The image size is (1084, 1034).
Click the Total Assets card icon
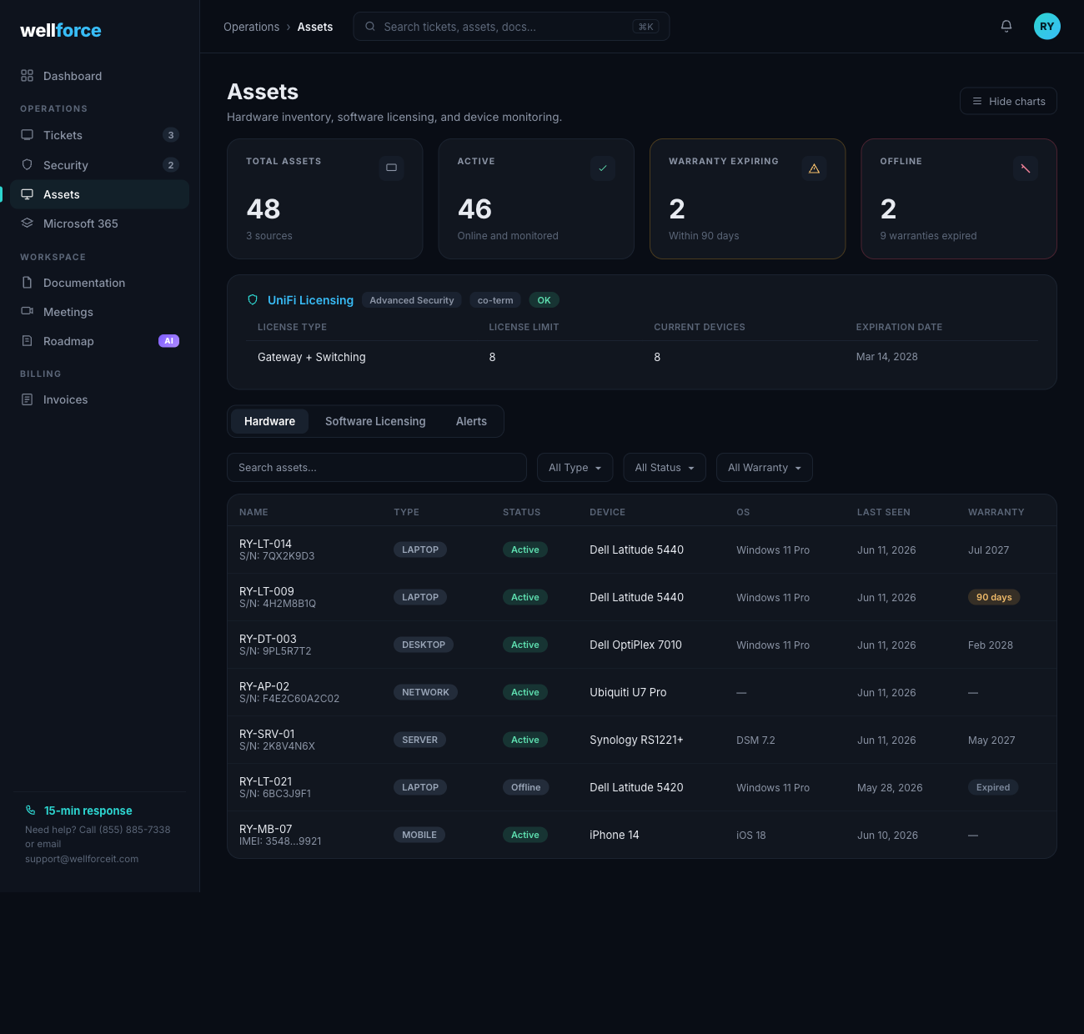(x=391, y=168)
